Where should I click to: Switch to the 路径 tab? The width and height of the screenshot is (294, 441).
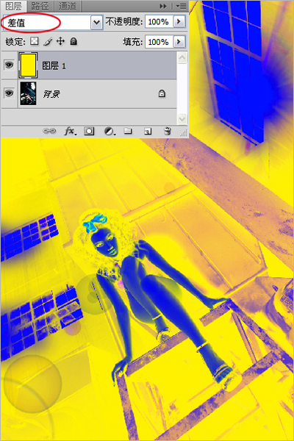click(x=40, y=6)
